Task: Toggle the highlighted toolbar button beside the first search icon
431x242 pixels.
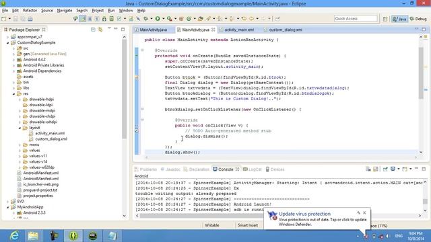Action: click(x=82, y=19)
